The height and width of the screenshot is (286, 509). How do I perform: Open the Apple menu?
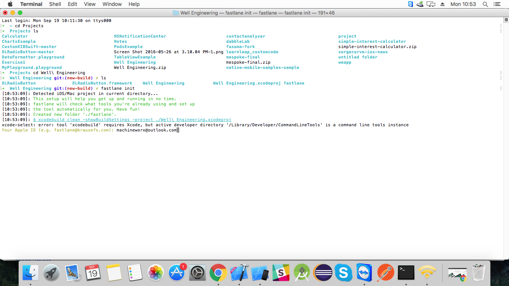(x=10, y=4)
